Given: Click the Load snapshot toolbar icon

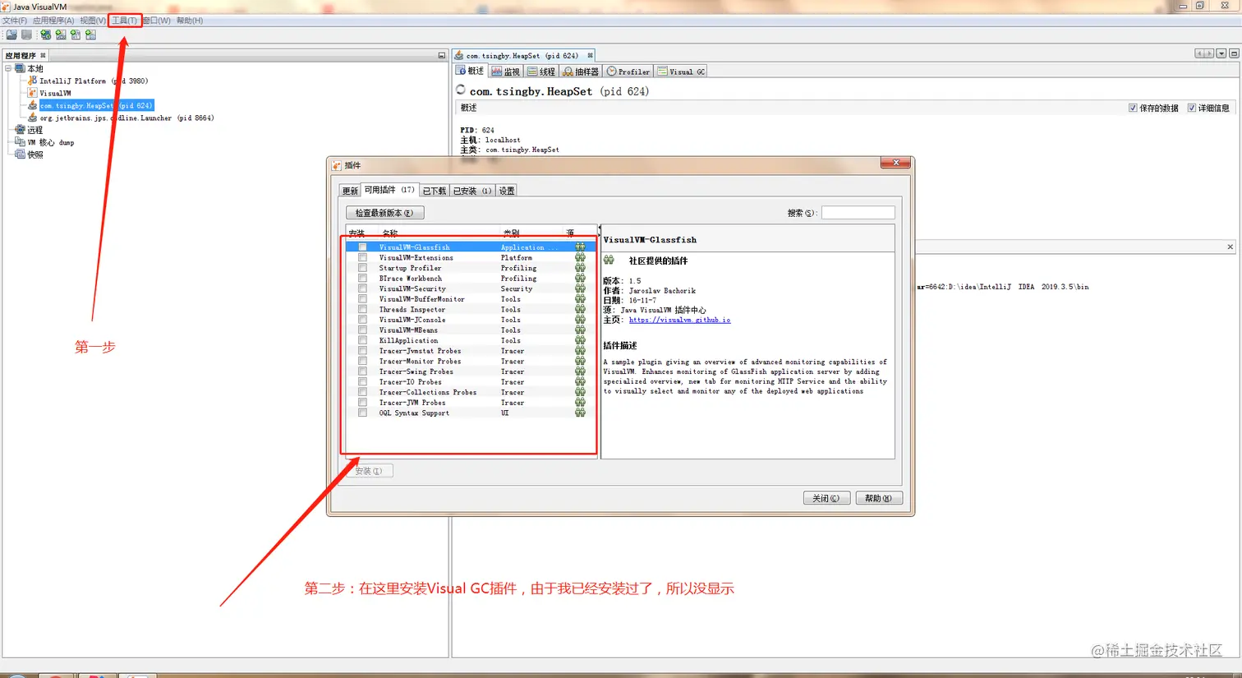Looking at the screenshot, I should tap(11, 35).
